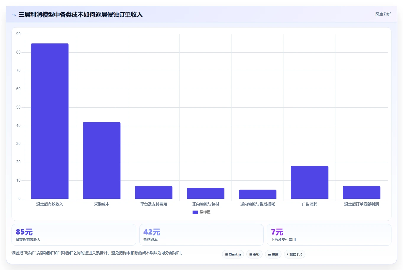Click the chart title 三层利润模型 heading
Image resolution: width=403 pixels, height=270 pixels.
80,14
